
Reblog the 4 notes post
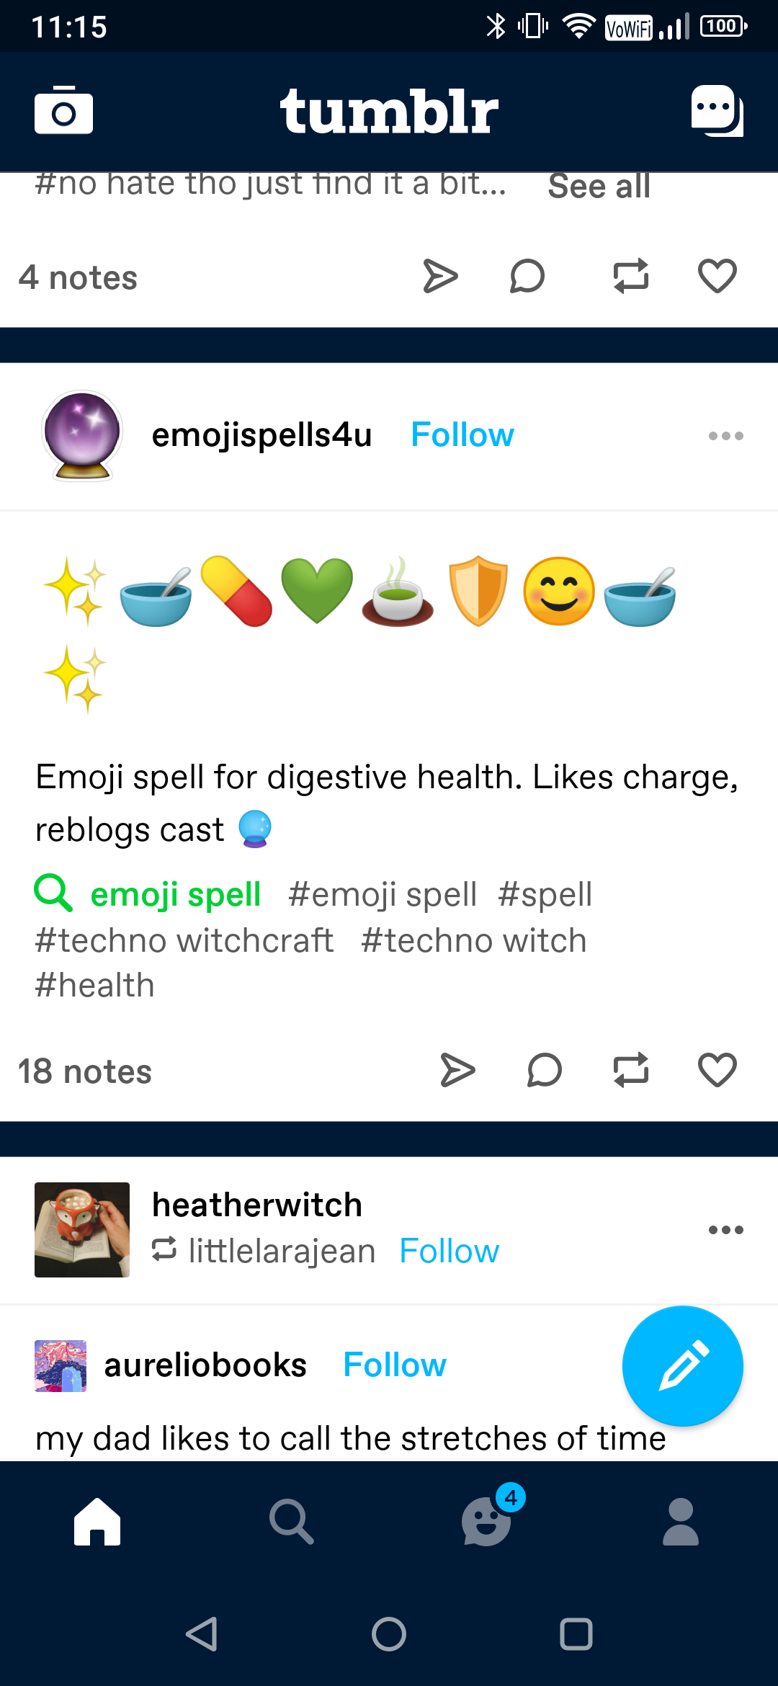point(631,276)
